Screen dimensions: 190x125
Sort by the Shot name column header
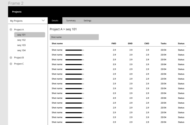point(57,43)
